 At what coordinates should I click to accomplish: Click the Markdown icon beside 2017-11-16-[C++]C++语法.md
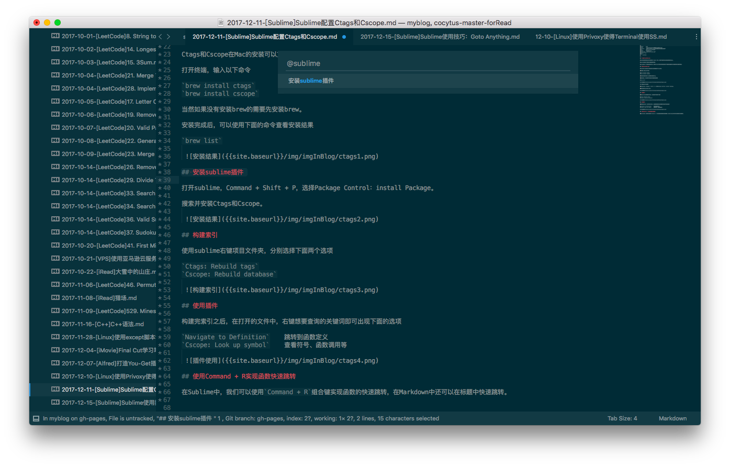[x=55, y=324]
